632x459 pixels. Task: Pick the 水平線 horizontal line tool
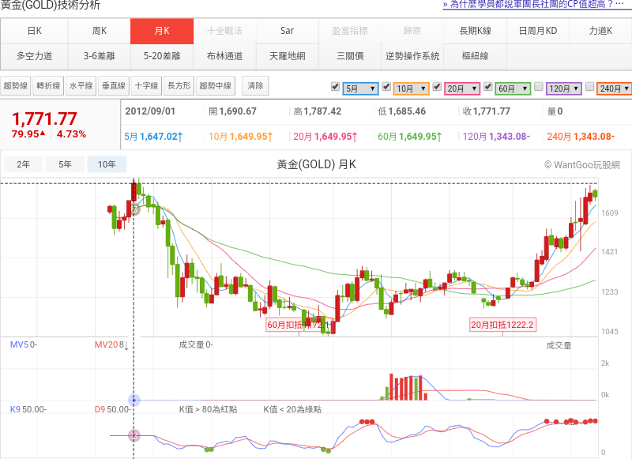[81, 85]
